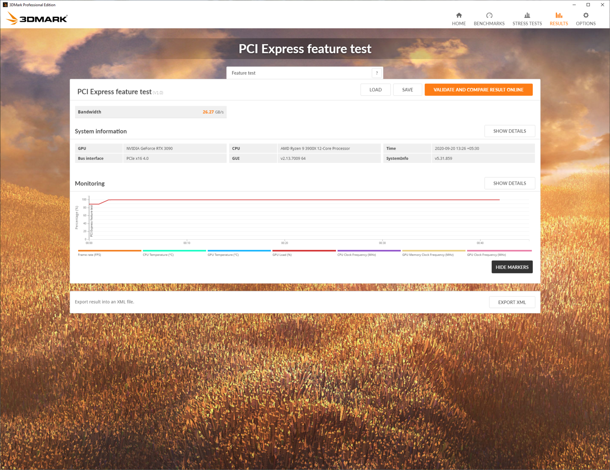
Task: Click the Bandwidth value 26.27 GB/s
Action: tap(213, 112)
